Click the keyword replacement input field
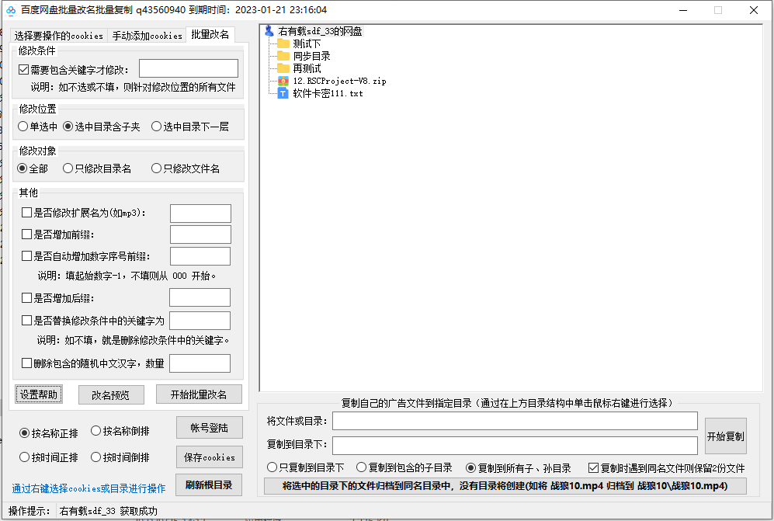The height and width of the screenshot is (521, 774). click(200, 321)
